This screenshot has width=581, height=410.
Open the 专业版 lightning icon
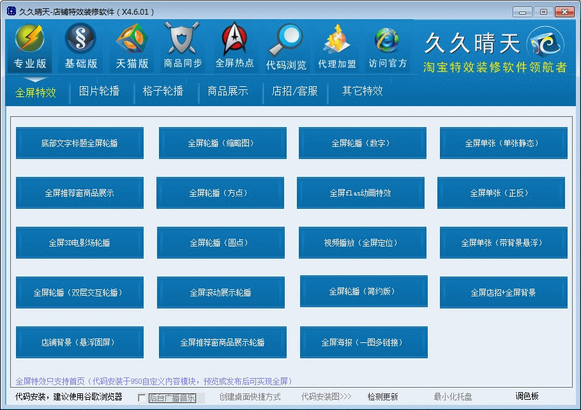[x=30, y=41]
